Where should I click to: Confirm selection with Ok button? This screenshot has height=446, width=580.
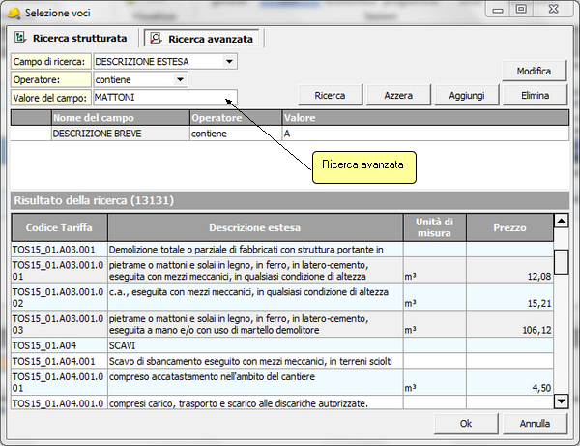click(x=466, y=424)
